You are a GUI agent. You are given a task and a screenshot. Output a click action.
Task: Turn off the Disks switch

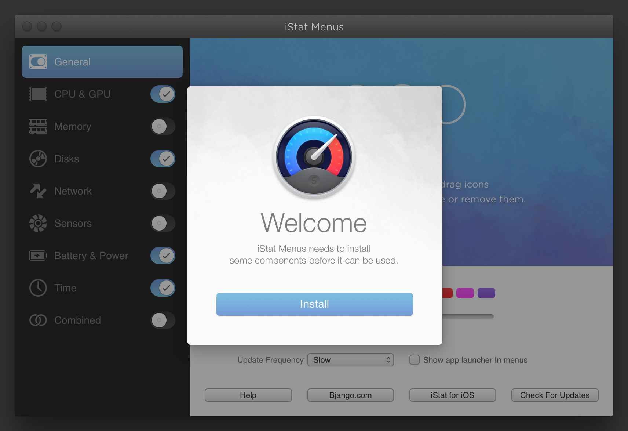click(x=163, y=159)
